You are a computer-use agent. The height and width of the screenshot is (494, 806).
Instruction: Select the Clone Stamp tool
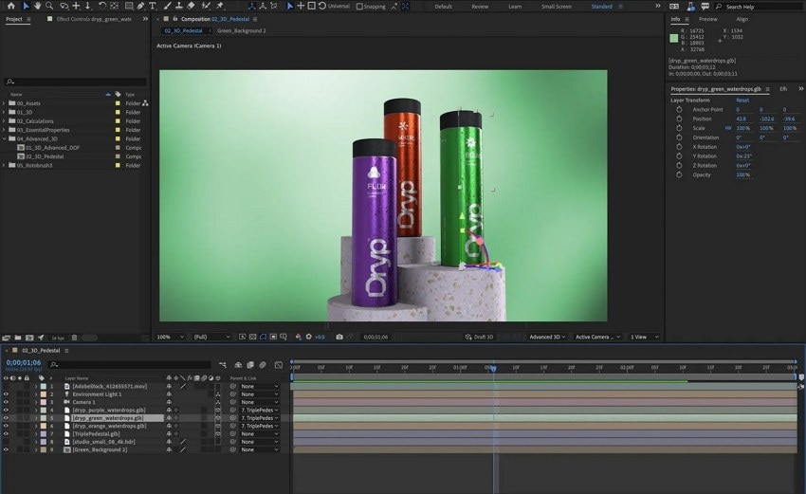click(179, 7)
